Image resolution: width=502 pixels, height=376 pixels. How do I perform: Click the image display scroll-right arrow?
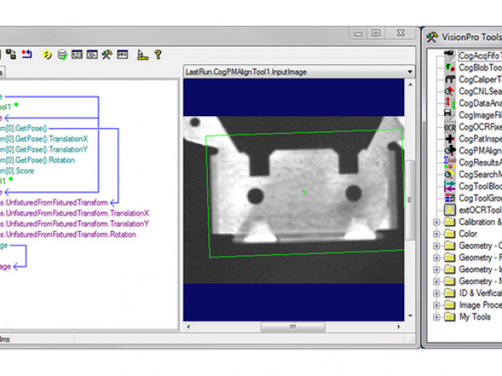[399, 326]
